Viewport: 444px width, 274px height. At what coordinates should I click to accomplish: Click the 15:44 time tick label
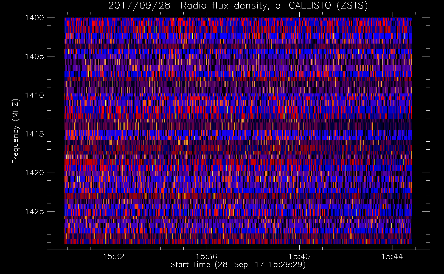tap(392, 256)
